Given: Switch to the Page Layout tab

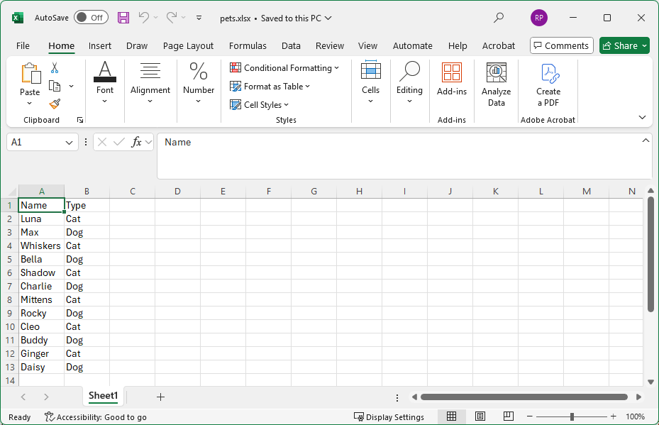Looking at the screenshot, I should pyautogui.click(x=188, y=46).
